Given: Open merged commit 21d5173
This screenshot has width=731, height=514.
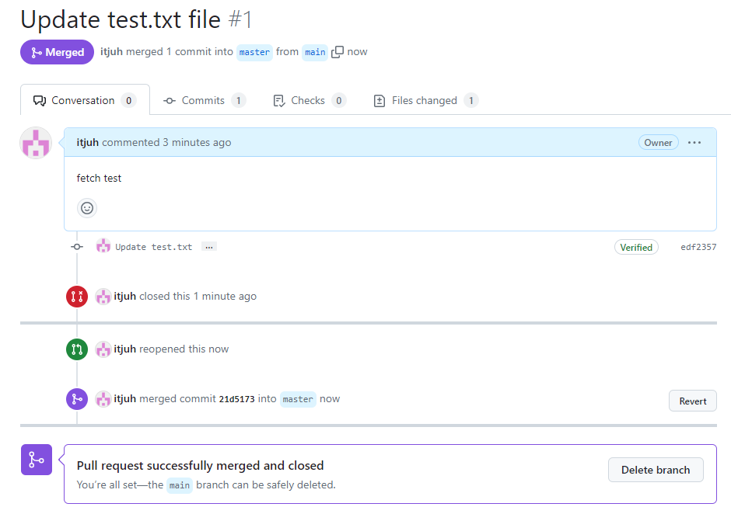Looking at the screenshot, I should (x=237, y=399).
